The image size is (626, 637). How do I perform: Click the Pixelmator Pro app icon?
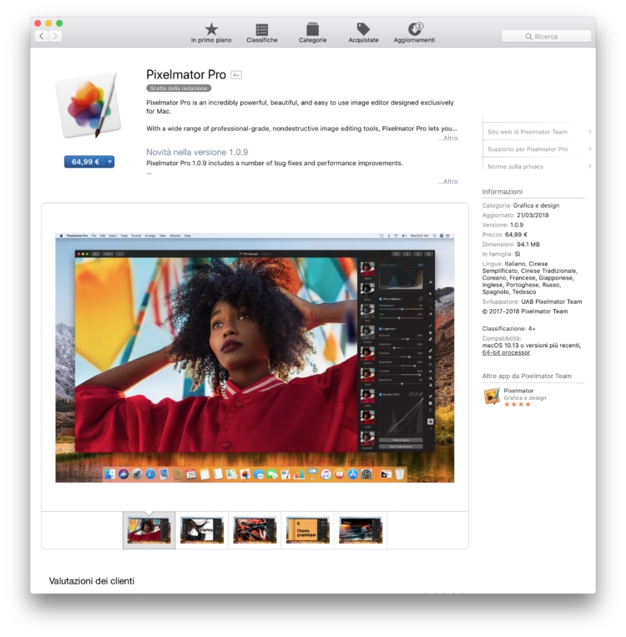(88, 105)
